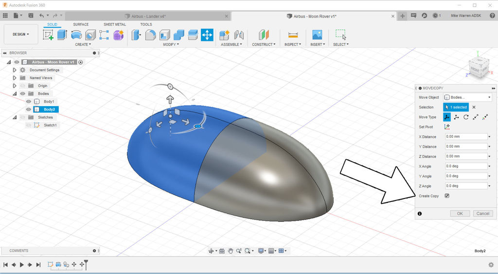Viewport: 498px width, 274px height.
Task: Click the Create Sketch tool icon
Action: (x=48, y=35)
